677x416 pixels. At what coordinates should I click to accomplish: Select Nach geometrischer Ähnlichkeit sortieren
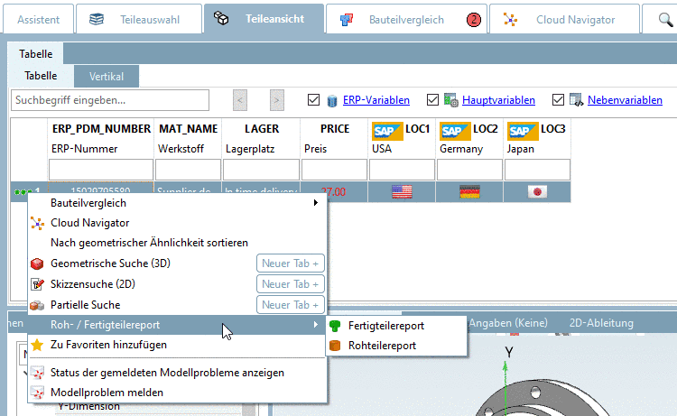[x=177, y=243]
